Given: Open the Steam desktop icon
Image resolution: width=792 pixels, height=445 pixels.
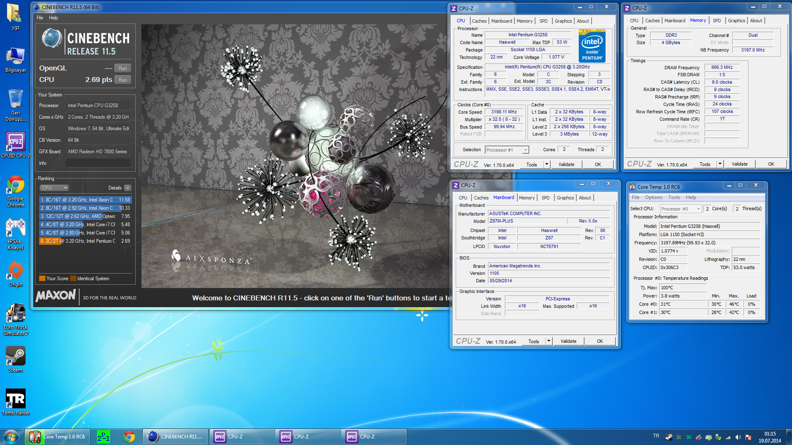Looking at the screenshot, I should tap(15, 356).
